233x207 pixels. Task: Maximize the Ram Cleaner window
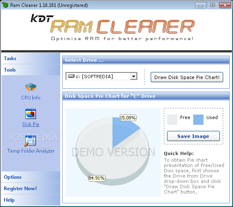pyautogui.click(x=213, y=5)
